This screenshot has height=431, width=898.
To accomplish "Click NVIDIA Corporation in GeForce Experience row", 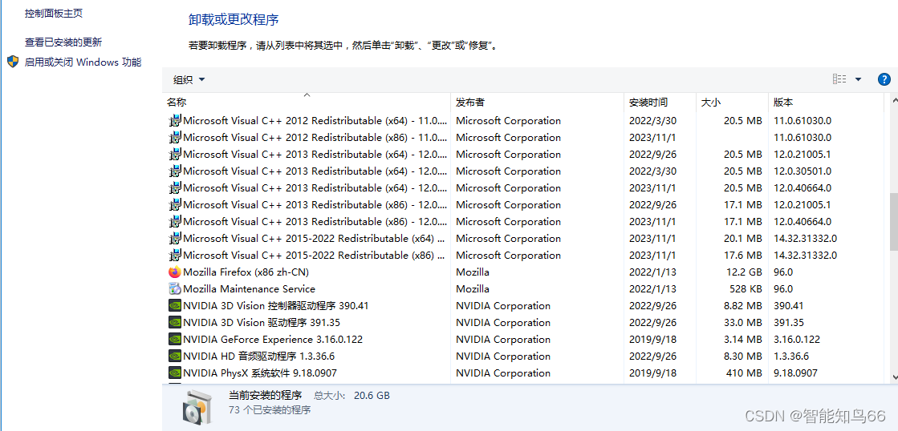I will pos(503,340).
